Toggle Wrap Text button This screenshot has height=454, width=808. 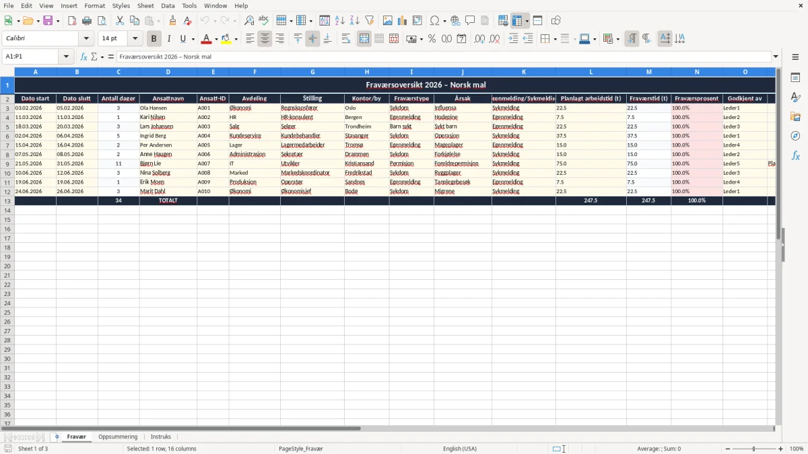pyautogui.click(x=346, y=39)
